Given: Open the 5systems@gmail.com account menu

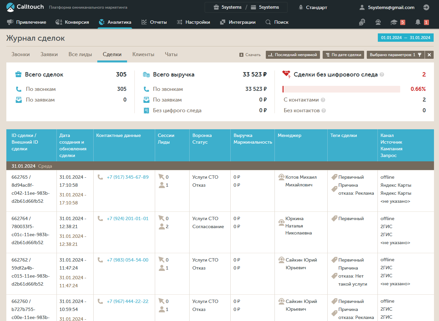Looking at the screenshot, I should point(387,7).
